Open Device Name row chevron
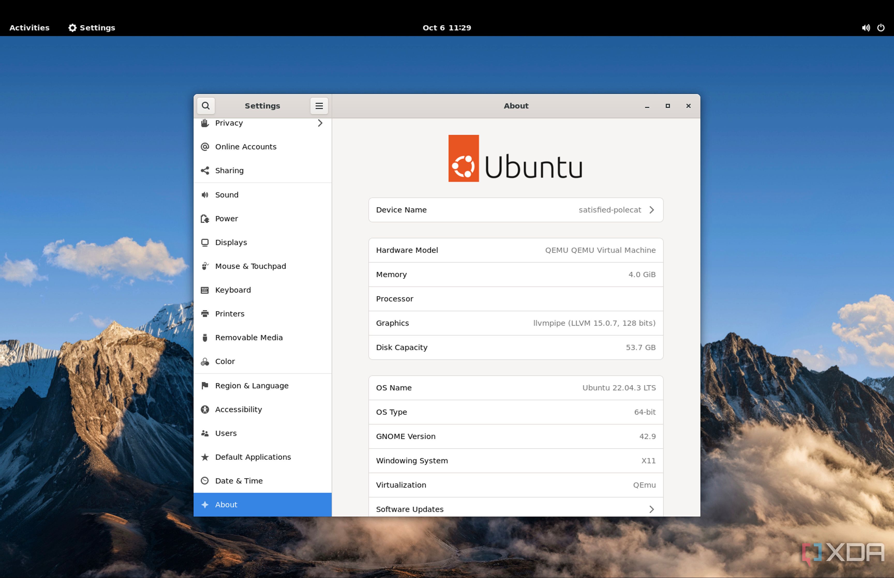This screenshot has width=894, height=578. click(652, 210)
